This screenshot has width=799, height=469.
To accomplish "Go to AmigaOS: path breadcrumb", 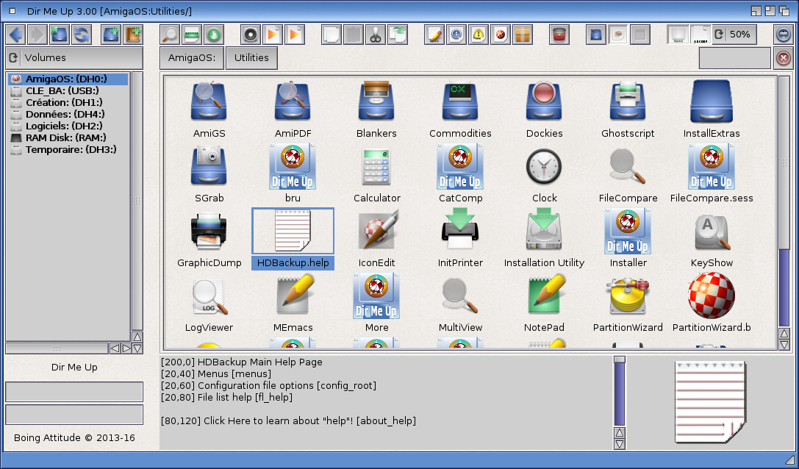I will [191, 57].
